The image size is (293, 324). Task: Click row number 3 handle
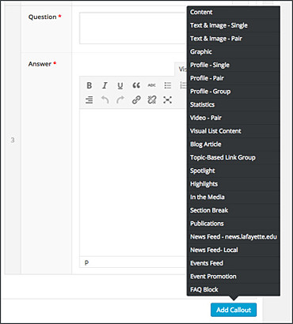13,140
